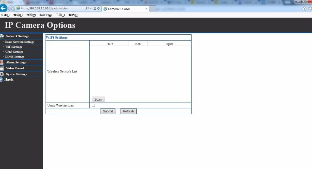Expand Network Settings section
This screenshot has height=169, width=312.
pos(17,36)
